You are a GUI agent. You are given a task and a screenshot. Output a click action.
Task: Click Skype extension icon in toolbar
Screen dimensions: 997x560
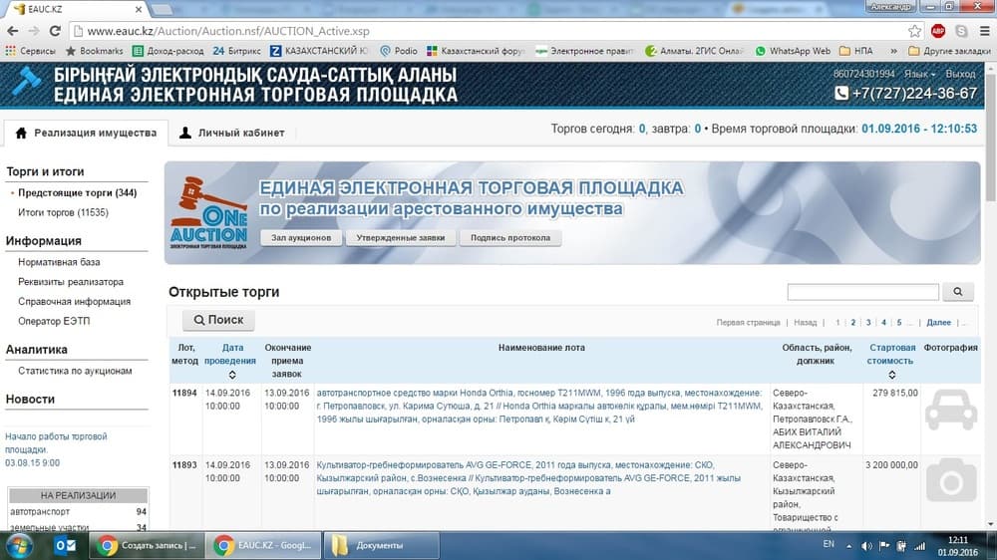coord(961,31)
